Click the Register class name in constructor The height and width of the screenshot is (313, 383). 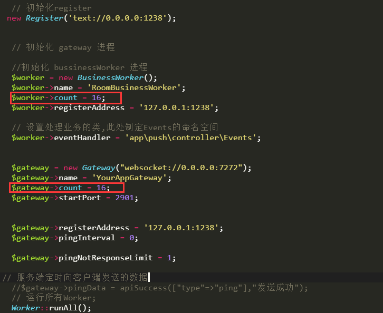(44, 18)
